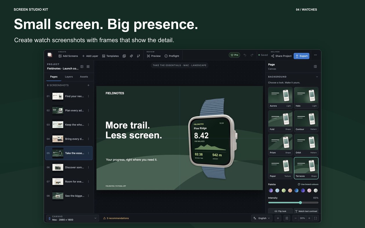Image resolution: width=365 pixels, height=228 pixels.
Task: Choose the Aurora background look
Action: tap(280, 98)
